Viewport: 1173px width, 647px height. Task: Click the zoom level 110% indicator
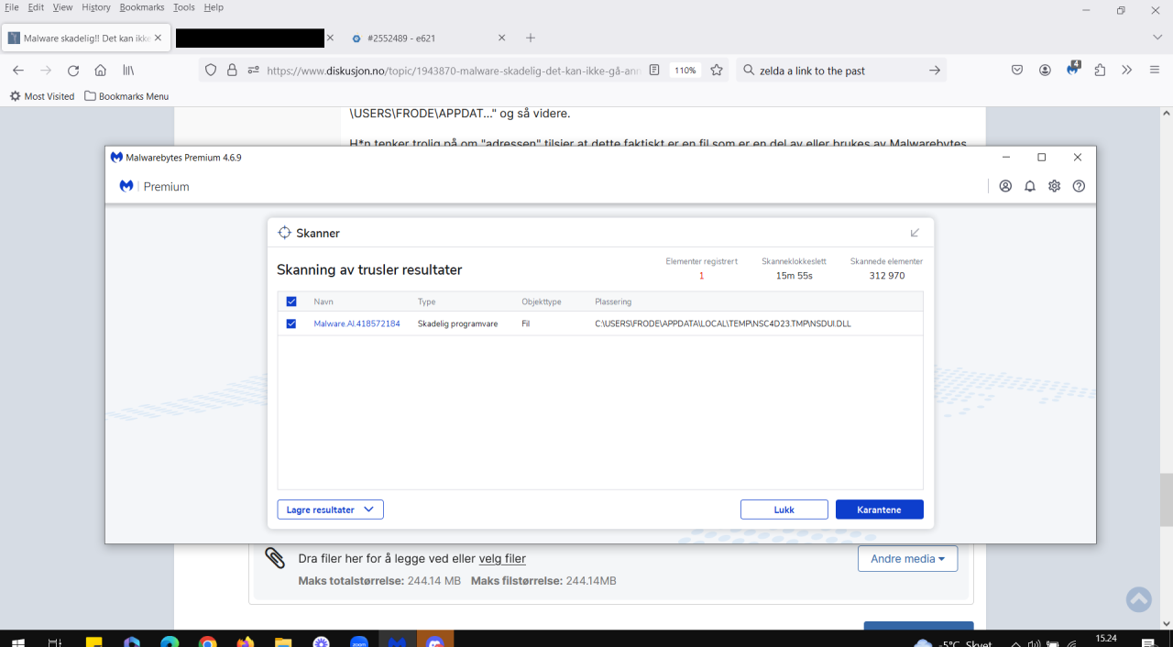[685, 71]
